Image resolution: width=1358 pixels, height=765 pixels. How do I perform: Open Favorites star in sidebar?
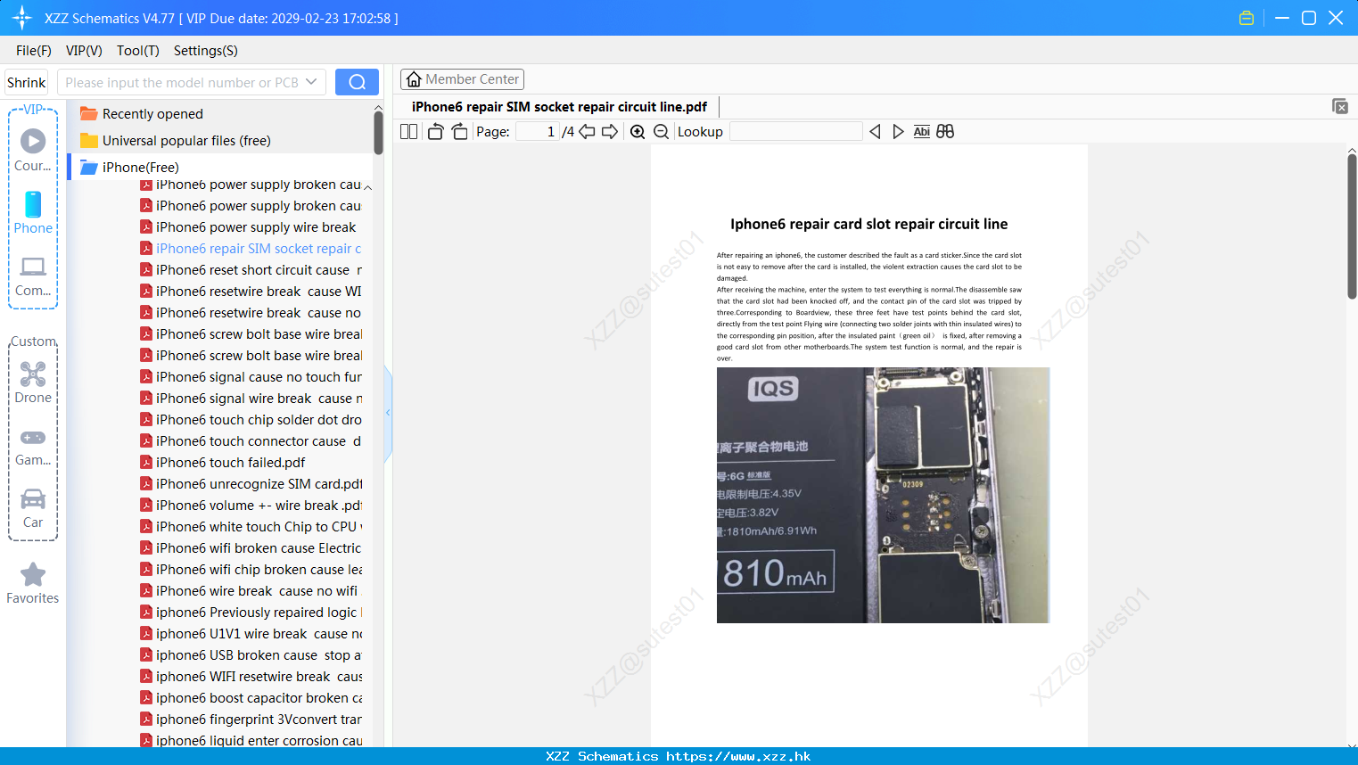click(33, 584)
